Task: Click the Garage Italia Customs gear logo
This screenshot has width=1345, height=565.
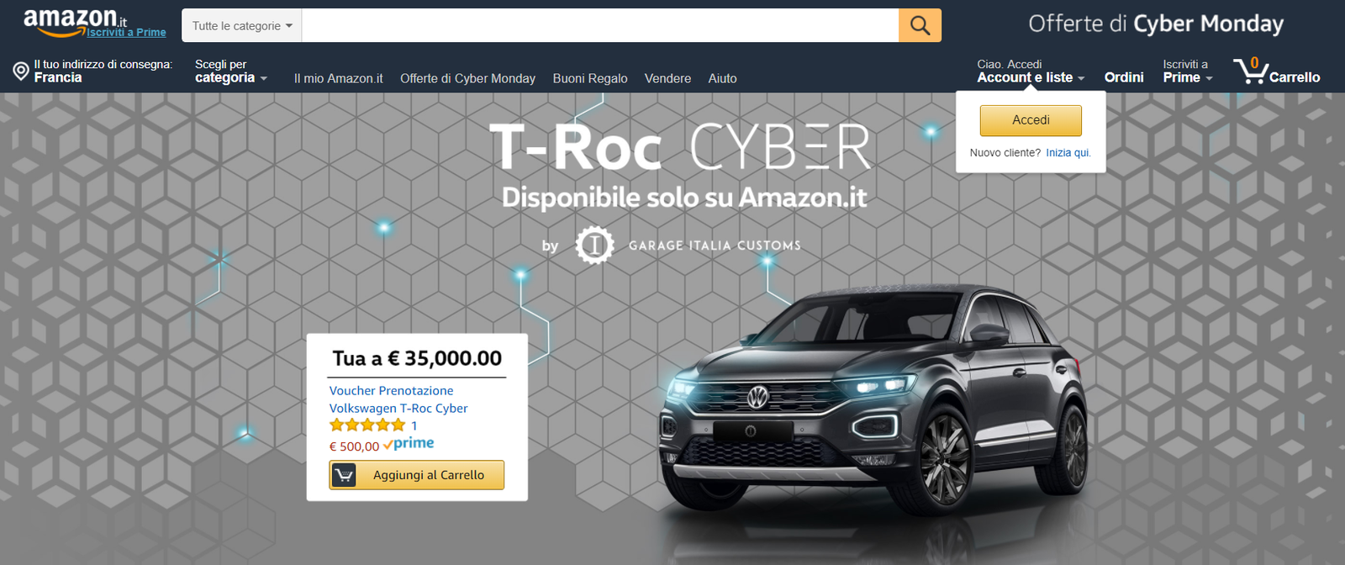Action: 594,246
